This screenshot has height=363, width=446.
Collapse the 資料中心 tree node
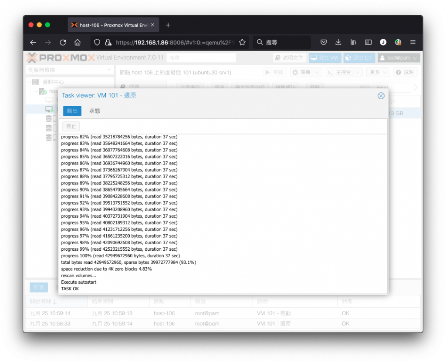click(x=29, y=82)
